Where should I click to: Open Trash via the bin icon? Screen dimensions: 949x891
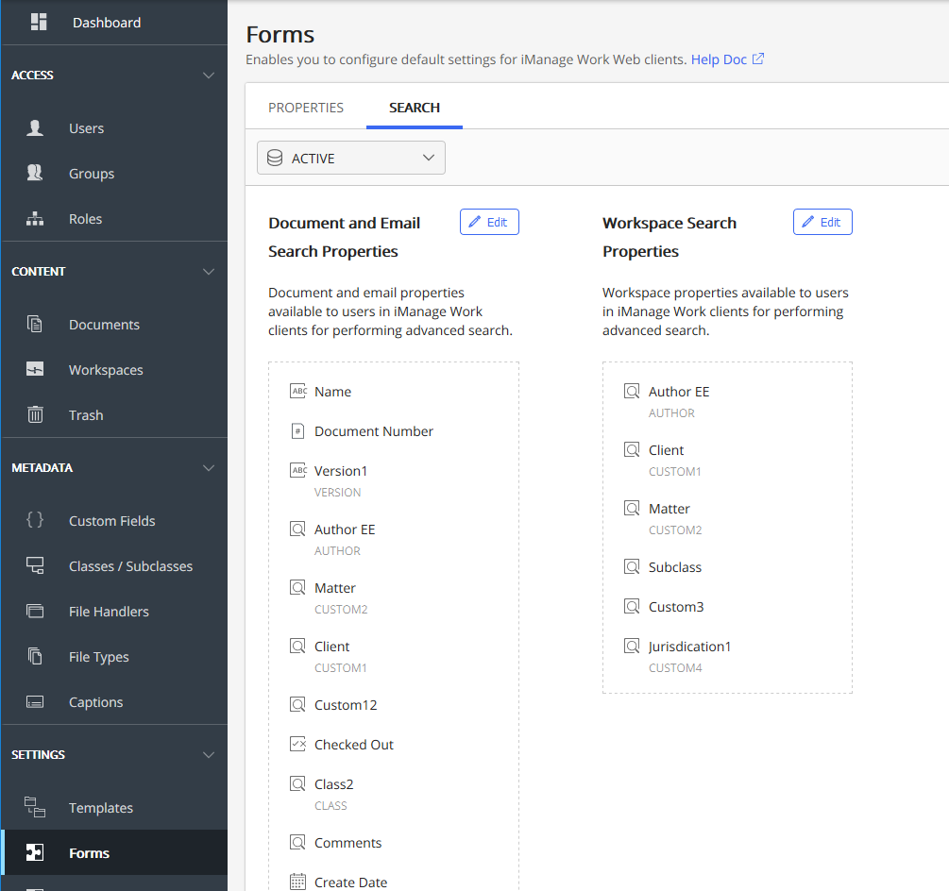tap(35, 415)
